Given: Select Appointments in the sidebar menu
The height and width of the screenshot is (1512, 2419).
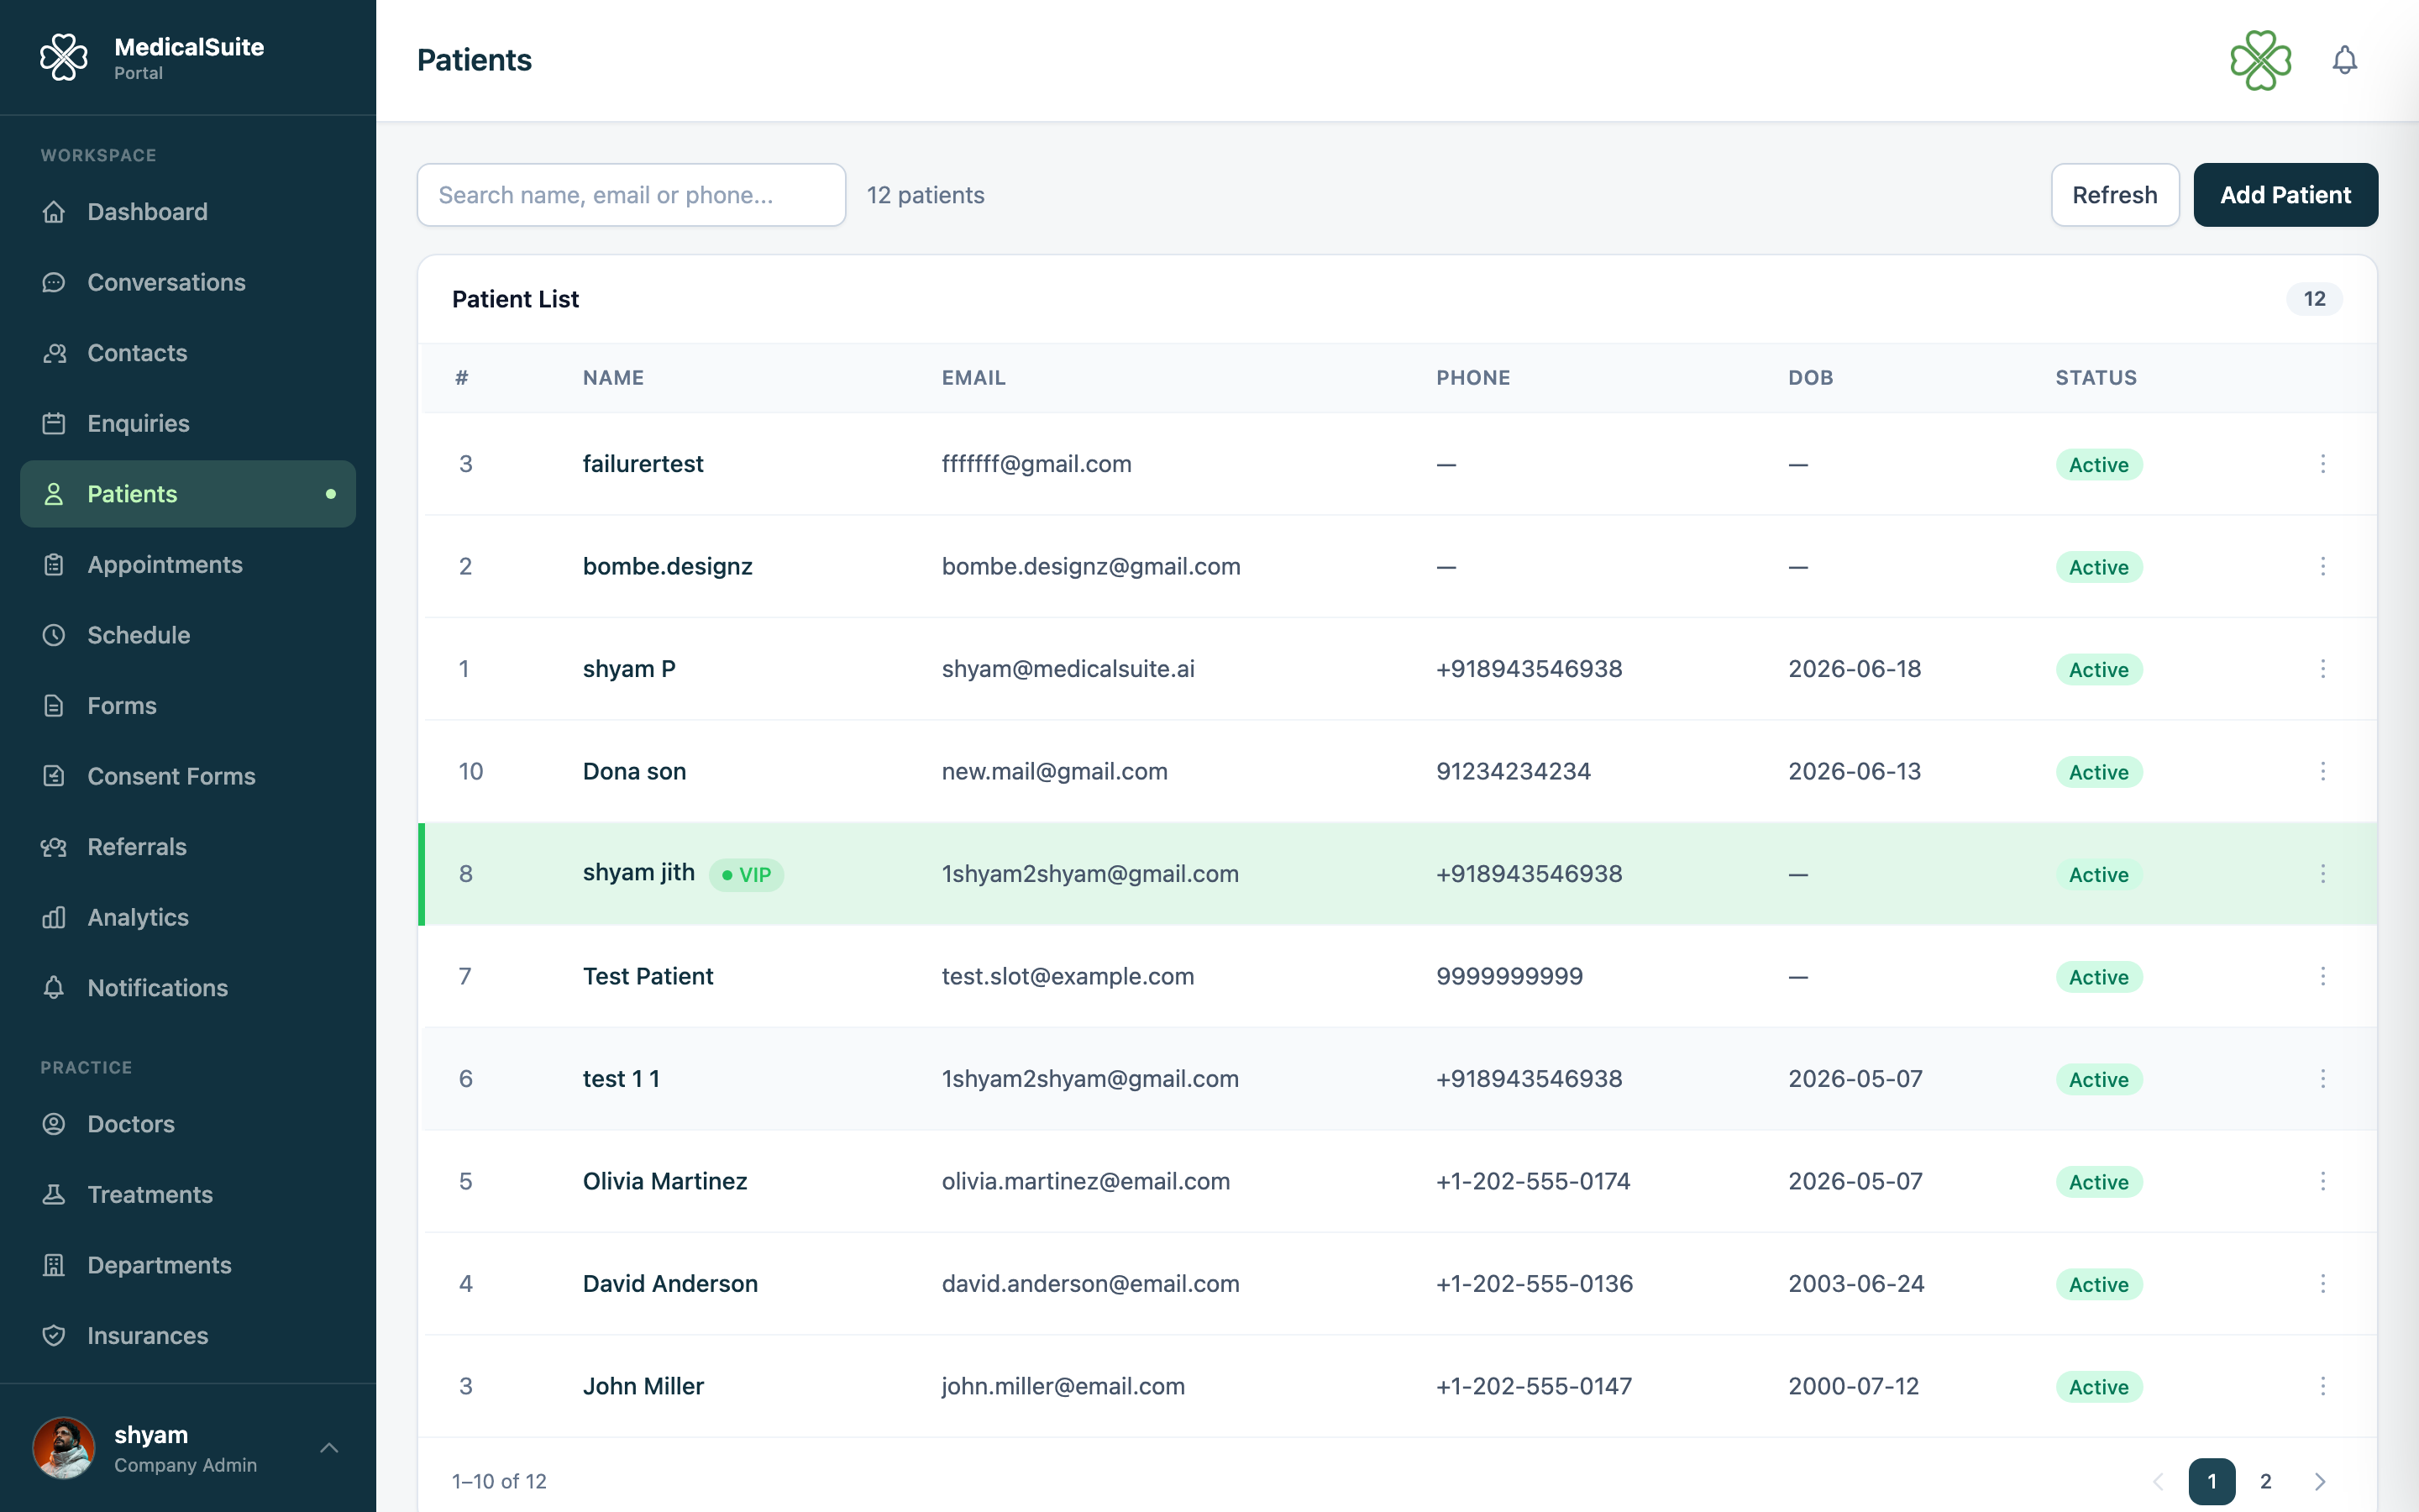Looking at the screenshot, I should pyautogui.click(x=188, y=565).
